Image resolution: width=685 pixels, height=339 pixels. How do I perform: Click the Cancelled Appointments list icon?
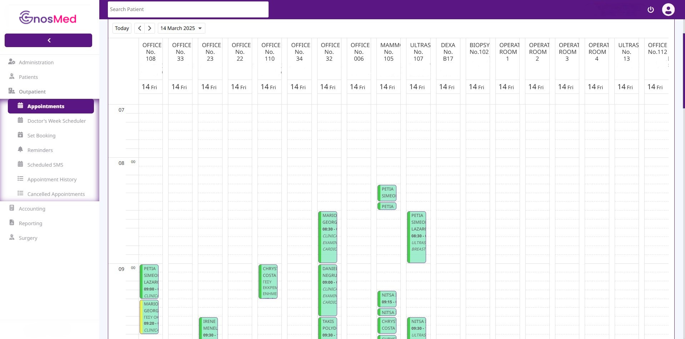20,193
